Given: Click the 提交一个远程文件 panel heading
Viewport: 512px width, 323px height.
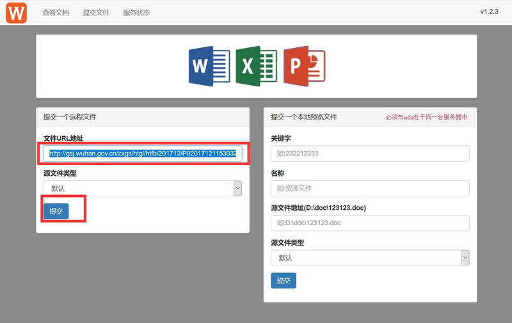Looking at the screenshot, I should (70, 117).
